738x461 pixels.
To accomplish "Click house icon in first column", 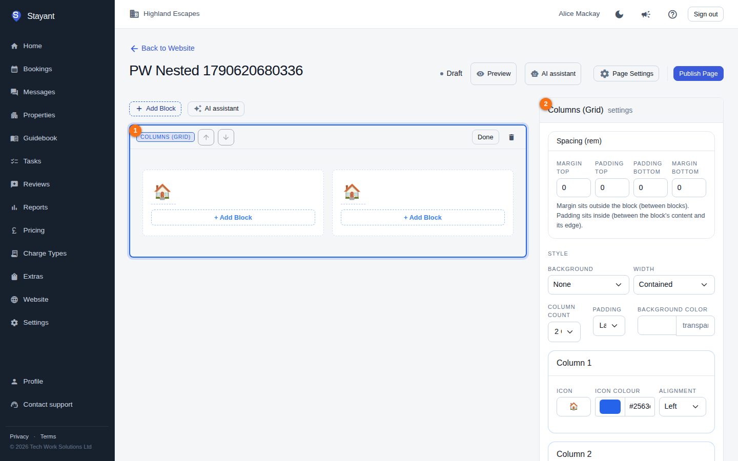I will point(162,192).
